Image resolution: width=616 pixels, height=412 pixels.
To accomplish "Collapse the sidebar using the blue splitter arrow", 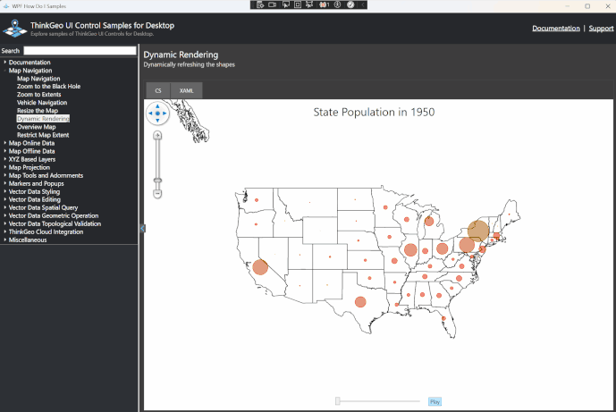I will (x=142, y=228).
